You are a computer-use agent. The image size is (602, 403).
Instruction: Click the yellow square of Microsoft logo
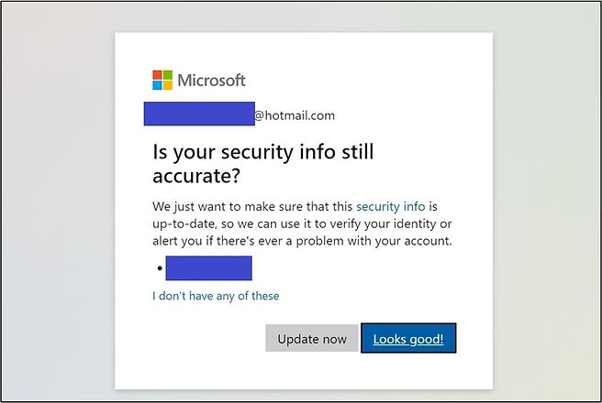(x=168, y=85)
